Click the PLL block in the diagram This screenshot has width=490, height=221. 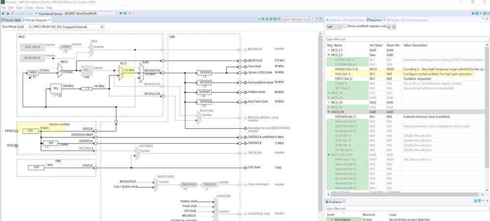pyautogui.click(x=56, y=88)
